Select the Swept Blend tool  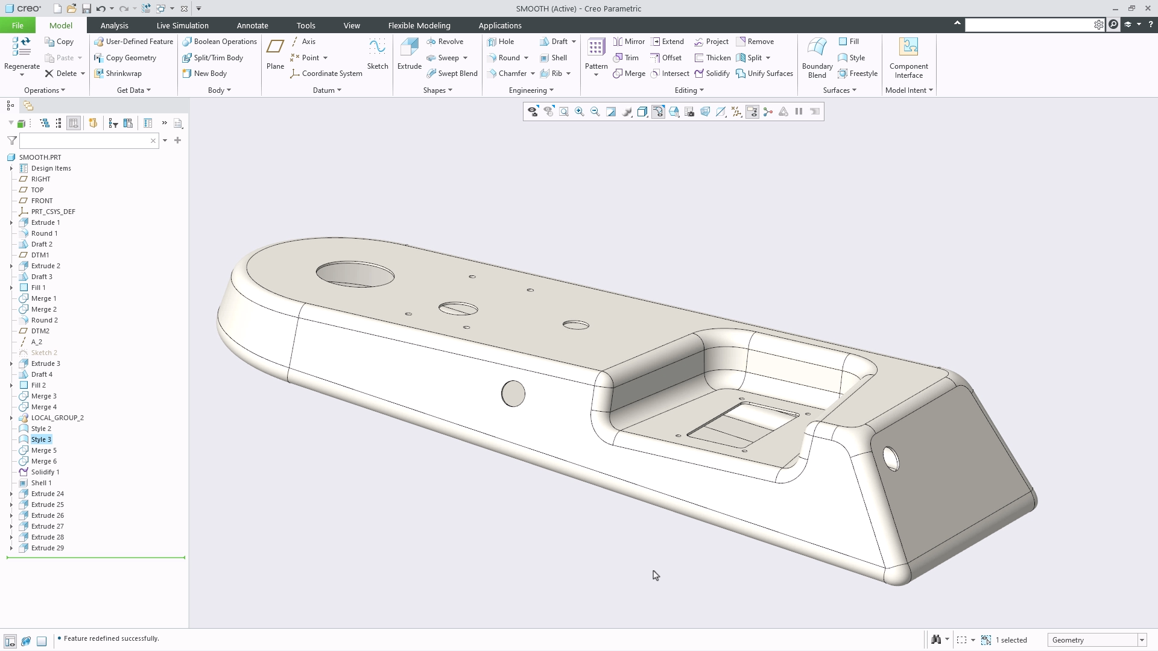[x=452, y=74]
